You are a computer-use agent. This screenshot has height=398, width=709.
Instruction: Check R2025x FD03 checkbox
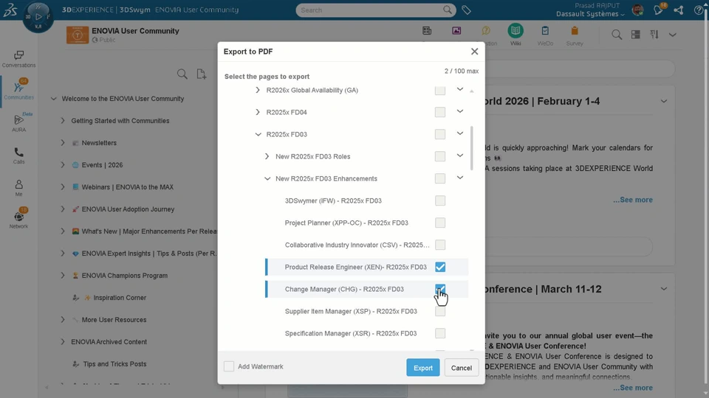click(440, 134)
